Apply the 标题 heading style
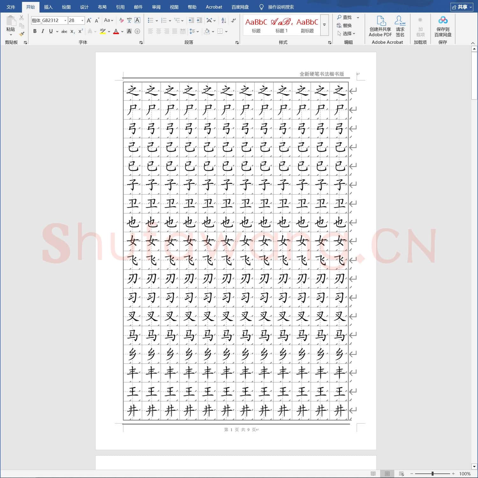This screenshot has height=478, width=478. coord(256,25)
